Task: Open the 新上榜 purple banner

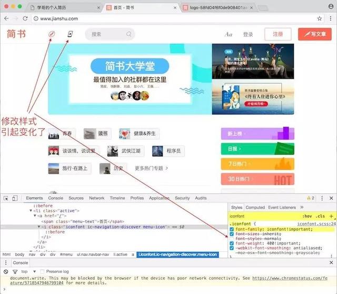Action: pyautogui.click(x=257, y=133)
